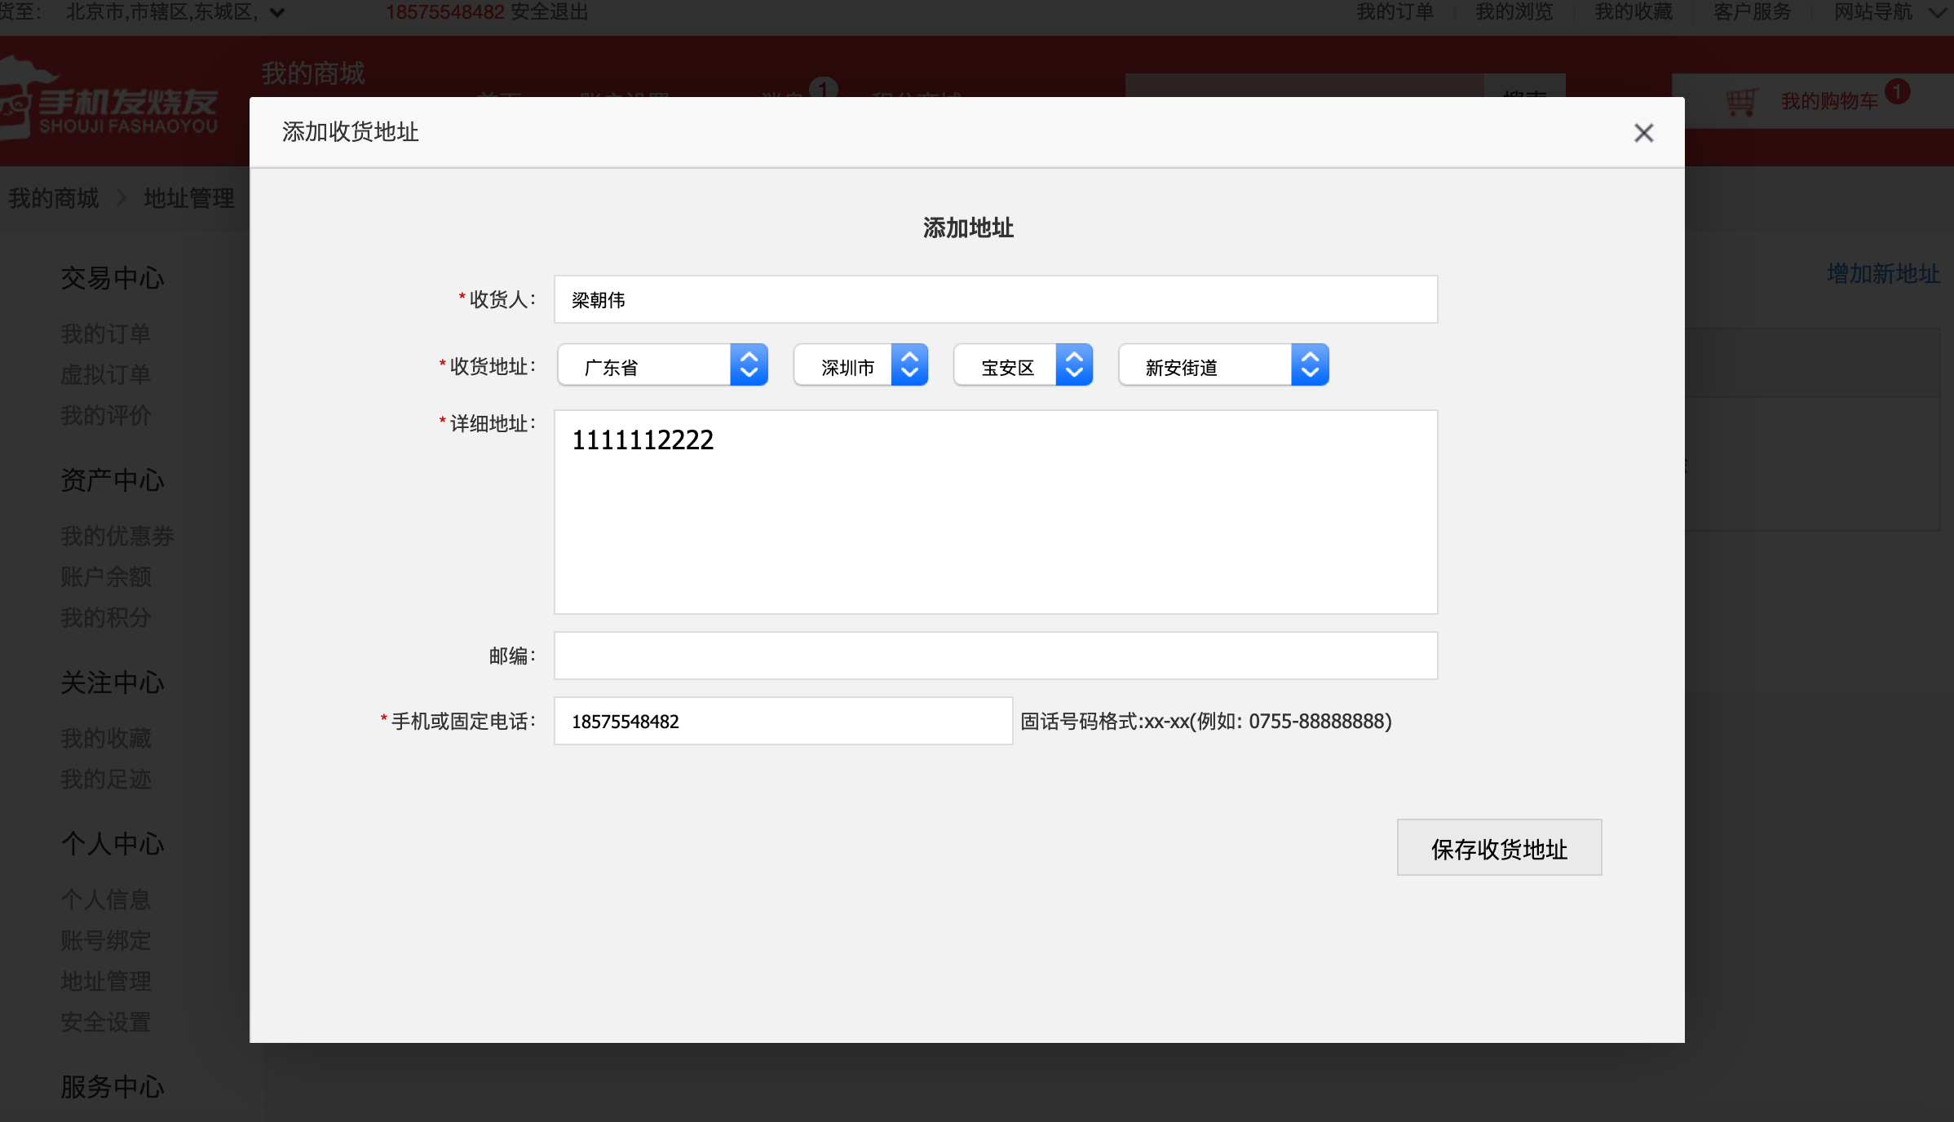Screen dimensions: 1954x1122
Task: Open 我的积分 in left sidebar
Action: pos(106,617)
